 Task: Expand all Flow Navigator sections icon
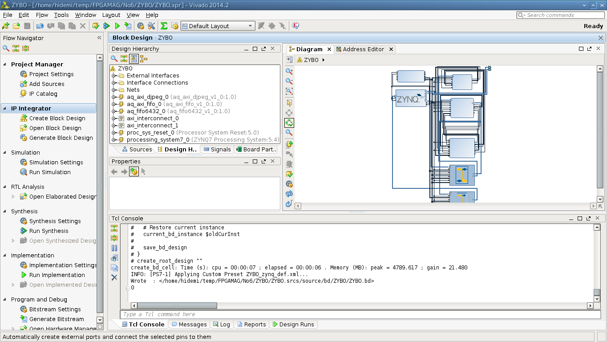(x=26, y=48)
